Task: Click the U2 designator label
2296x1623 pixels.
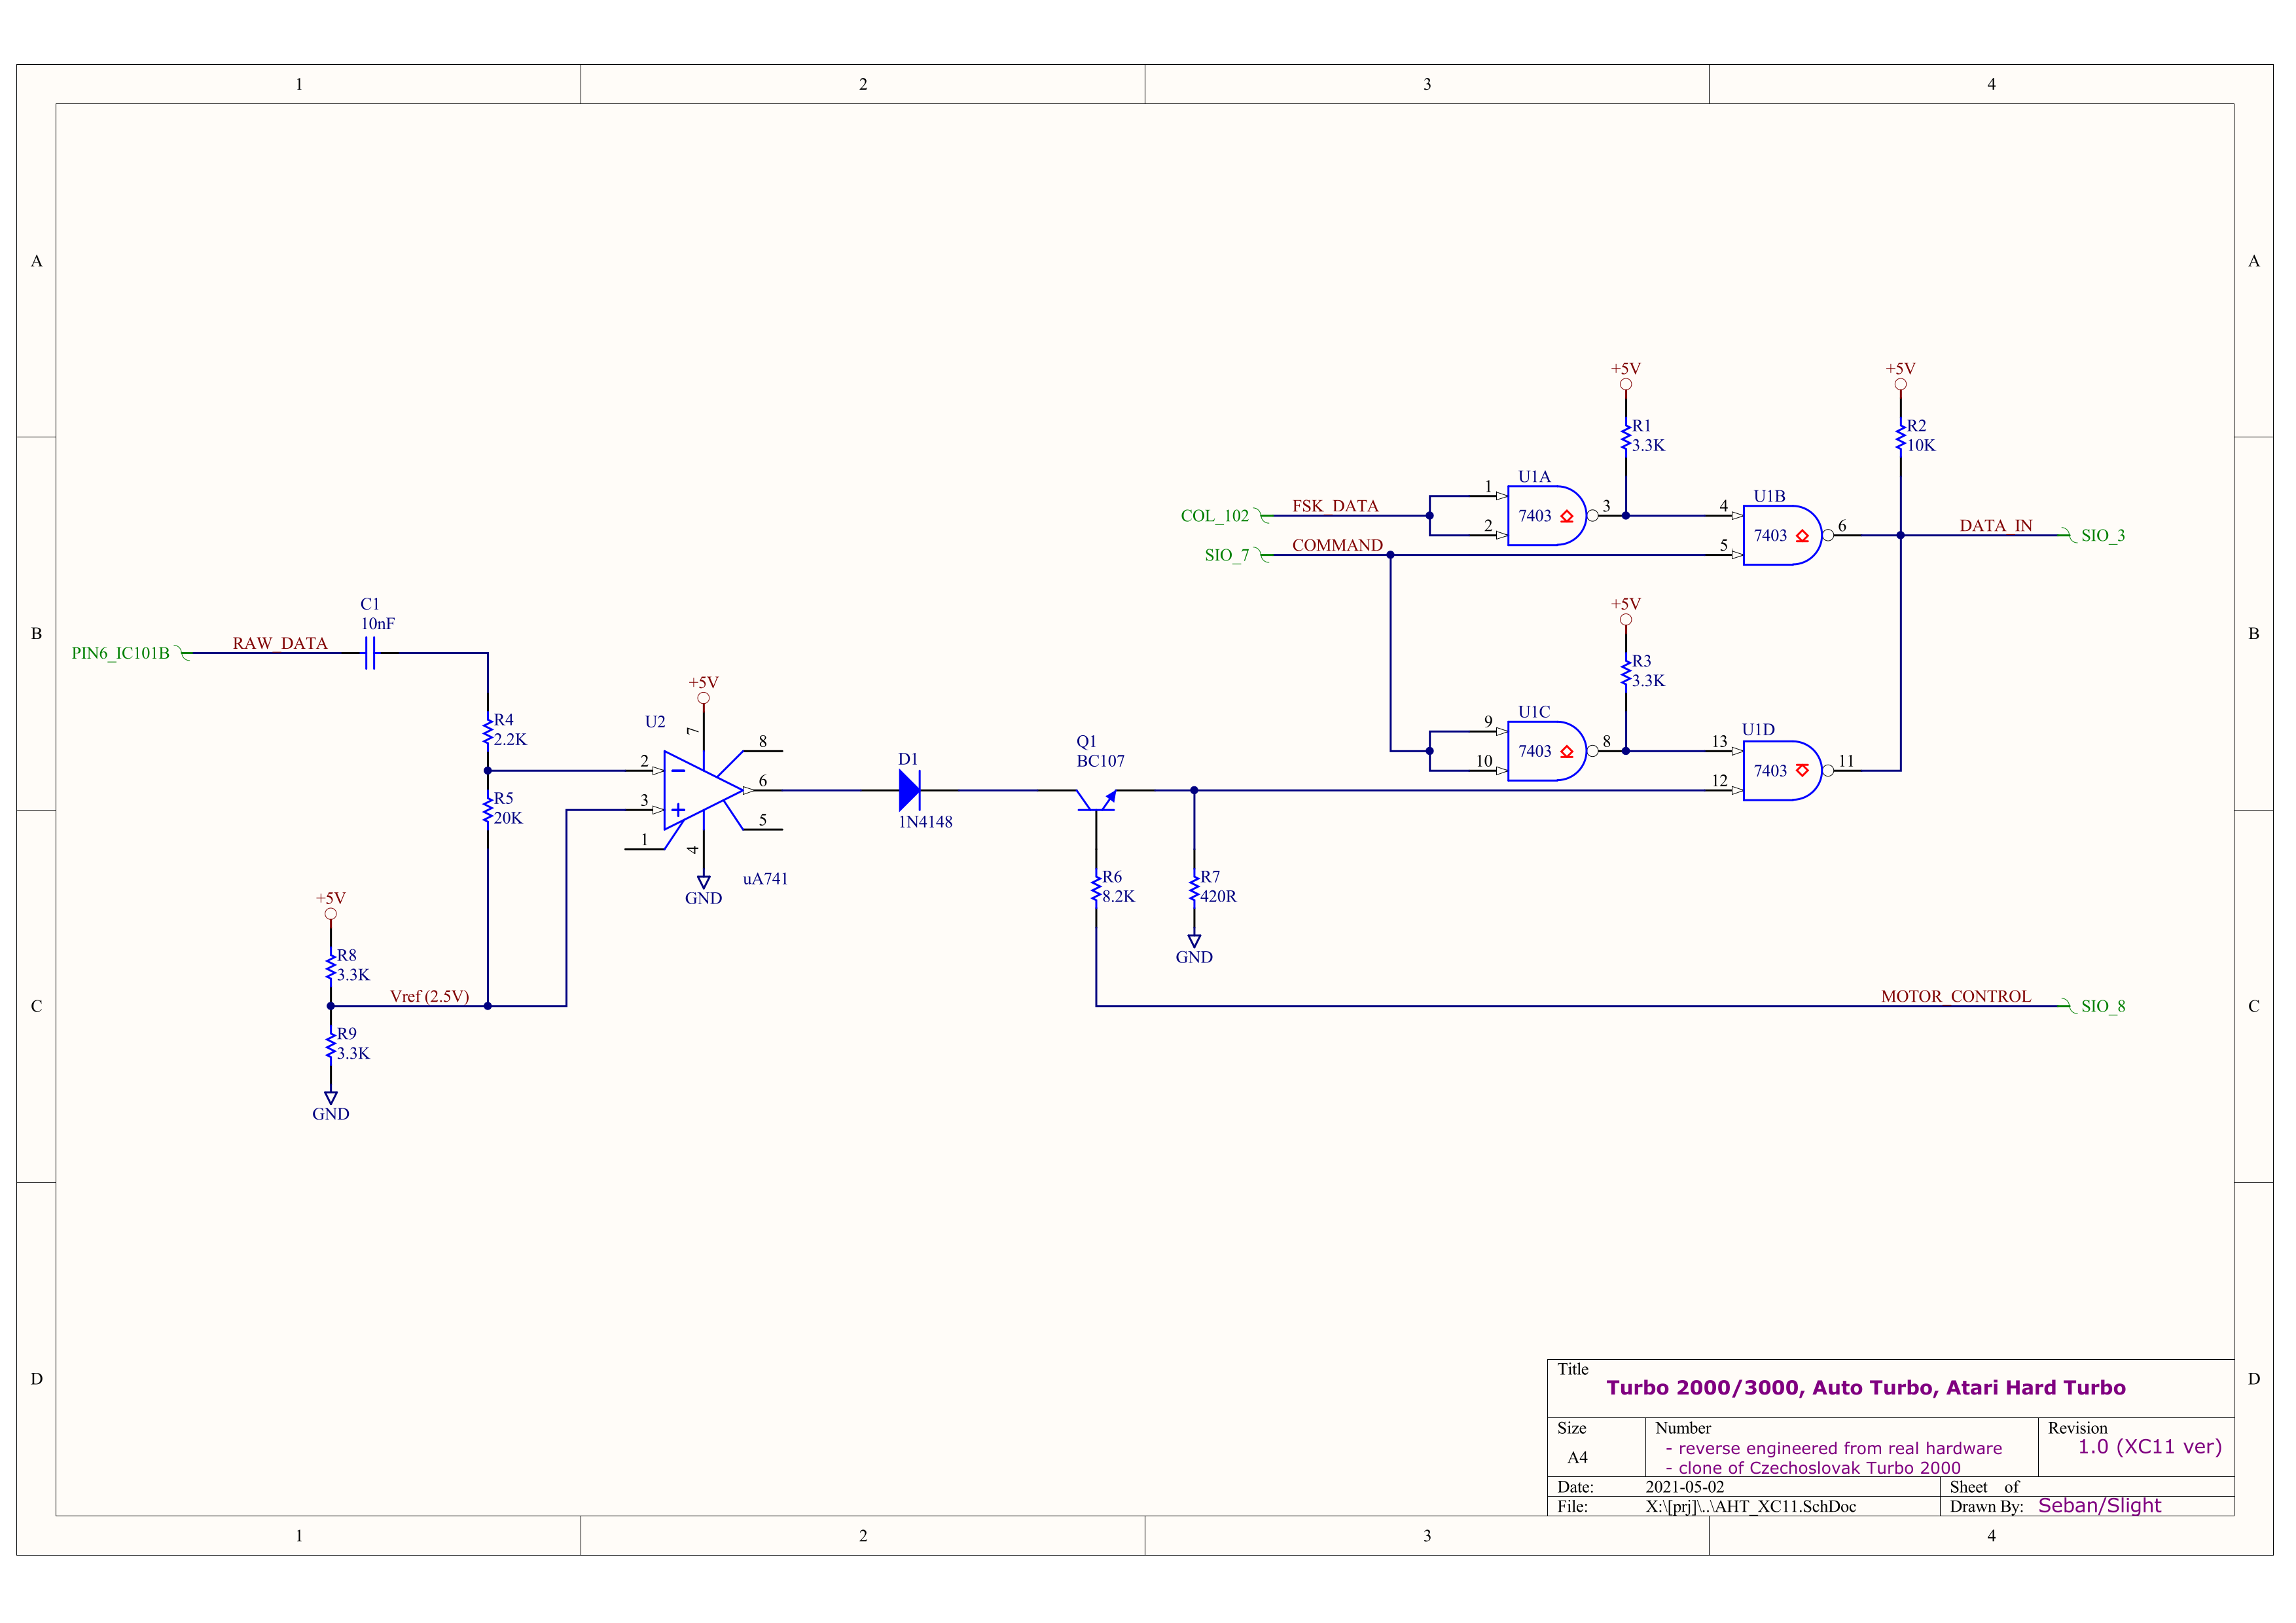Action: [655, 722]
